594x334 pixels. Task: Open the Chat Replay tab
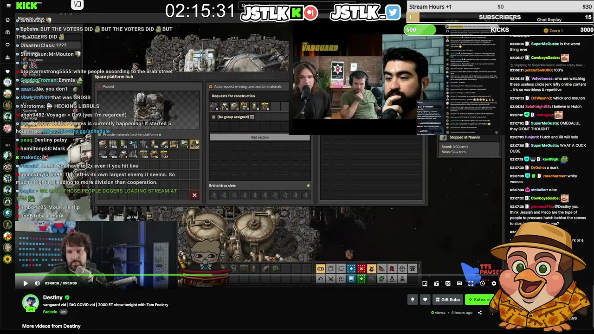point(549,20)
